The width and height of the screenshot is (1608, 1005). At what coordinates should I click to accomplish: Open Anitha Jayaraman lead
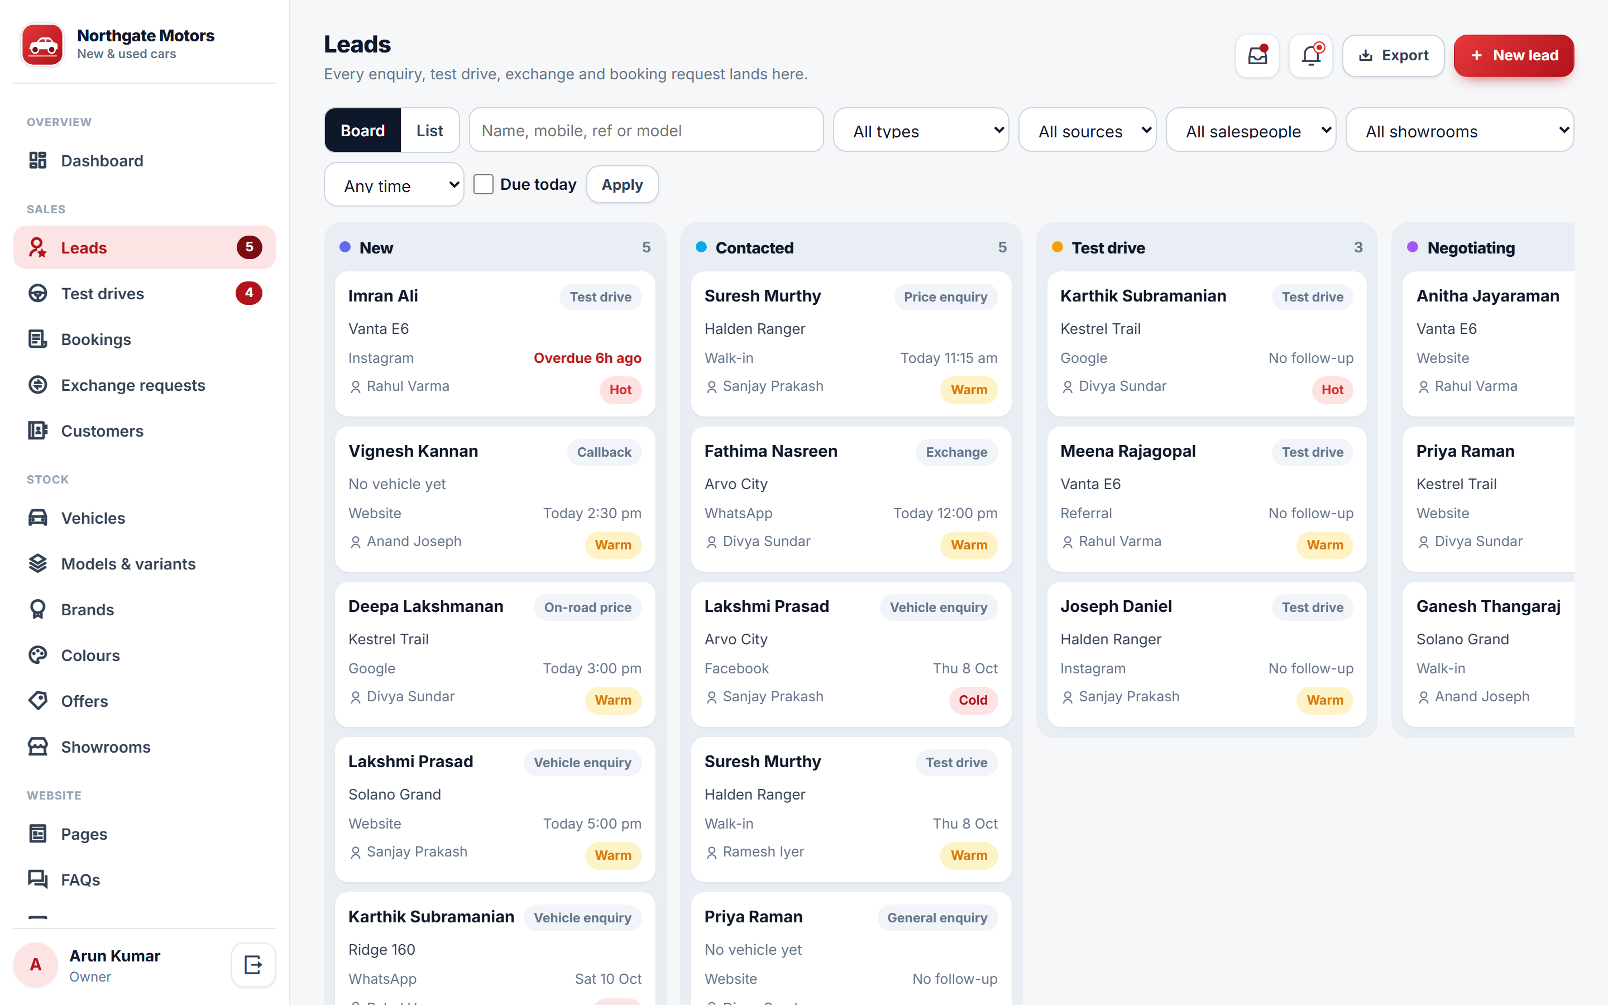click(1489, 343)
